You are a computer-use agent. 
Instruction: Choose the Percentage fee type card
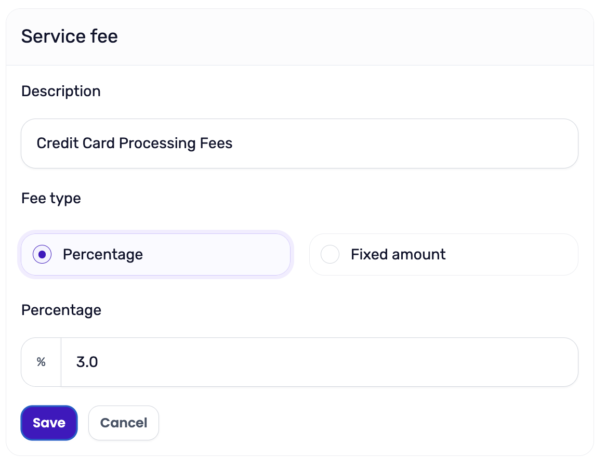point(156,255)
